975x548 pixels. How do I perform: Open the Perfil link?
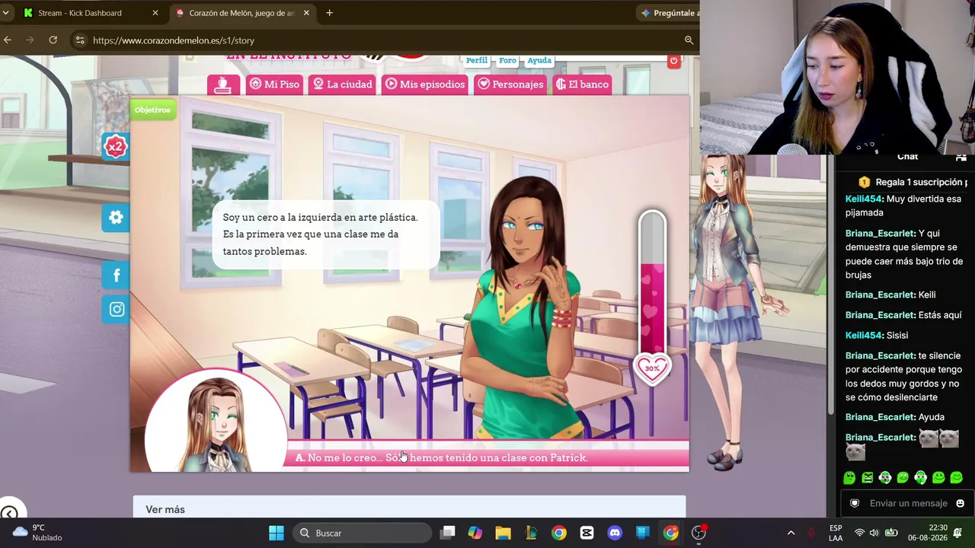click(477, 60)
